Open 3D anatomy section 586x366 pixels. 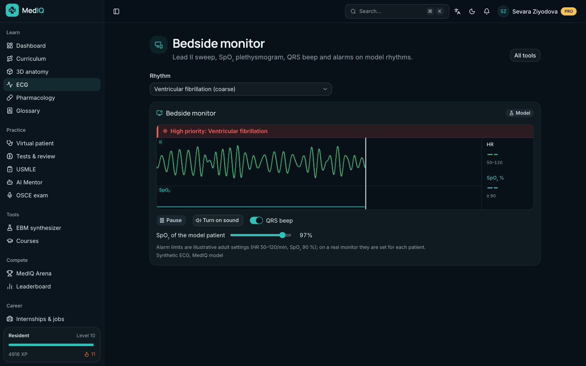(52, 72)
